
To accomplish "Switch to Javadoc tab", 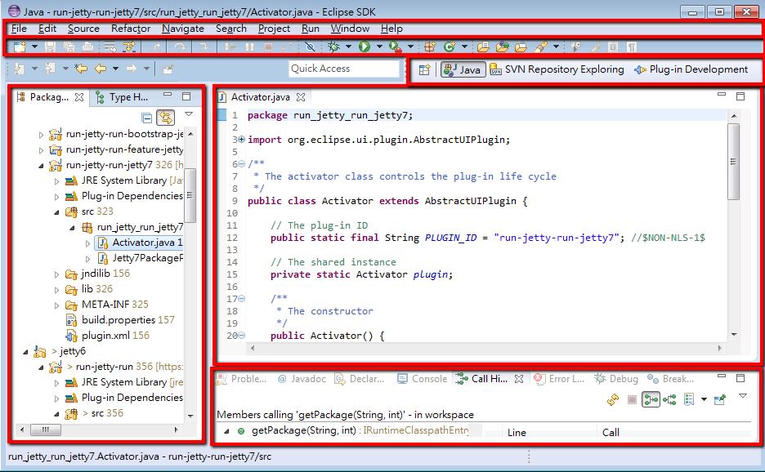I will (x=302, y=379).
